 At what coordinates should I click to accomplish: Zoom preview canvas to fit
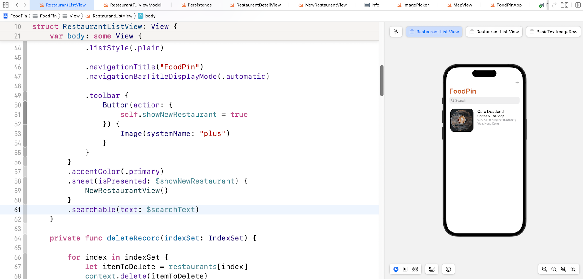tap(563, 269)
